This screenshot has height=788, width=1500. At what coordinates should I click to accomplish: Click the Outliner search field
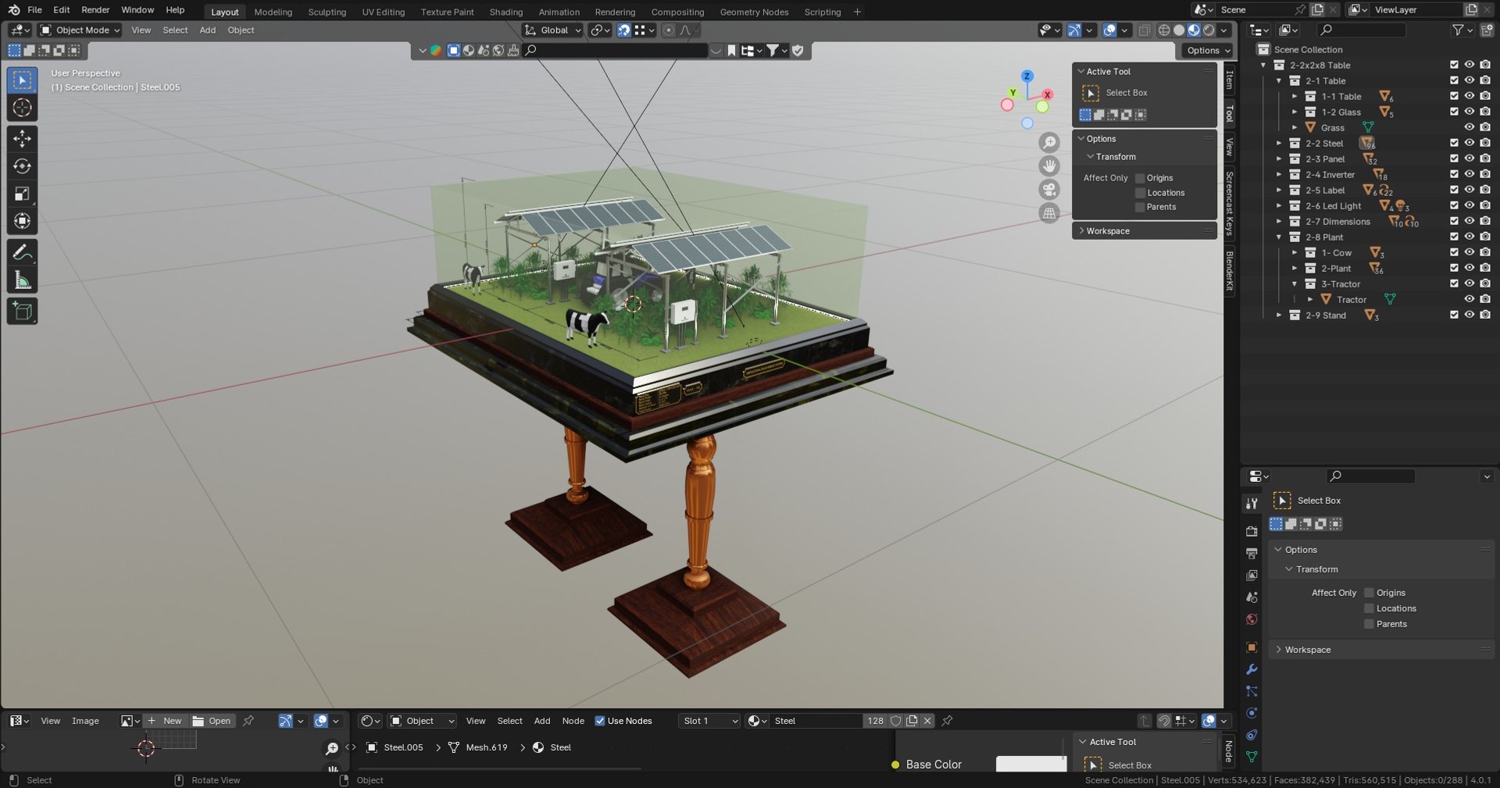[1362, 30]
